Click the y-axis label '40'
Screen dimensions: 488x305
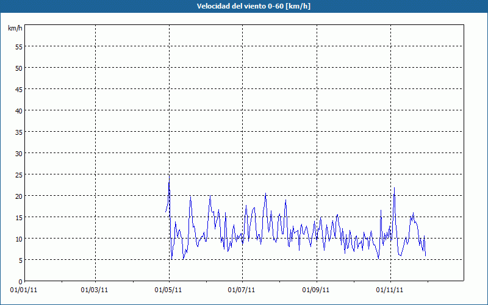pos(19,111)
